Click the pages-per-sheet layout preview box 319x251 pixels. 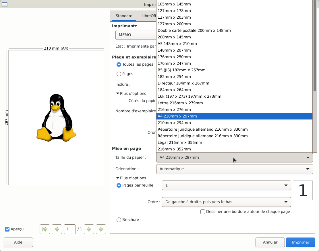click(303, 191)
